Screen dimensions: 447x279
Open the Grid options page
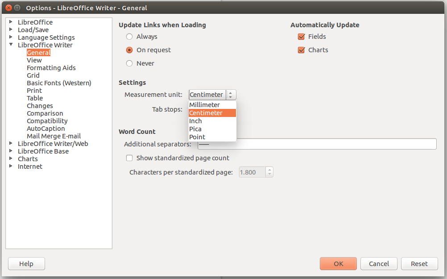tap(33, 75)
